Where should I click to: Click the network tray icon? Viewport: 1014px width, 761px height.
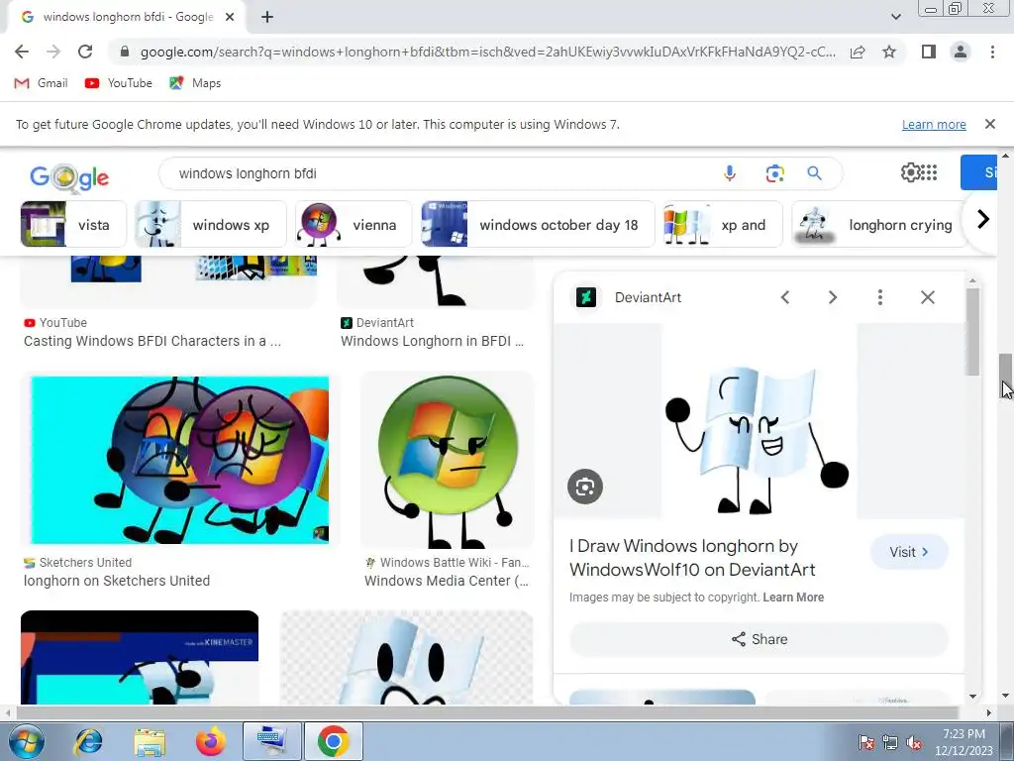[890, 742]
